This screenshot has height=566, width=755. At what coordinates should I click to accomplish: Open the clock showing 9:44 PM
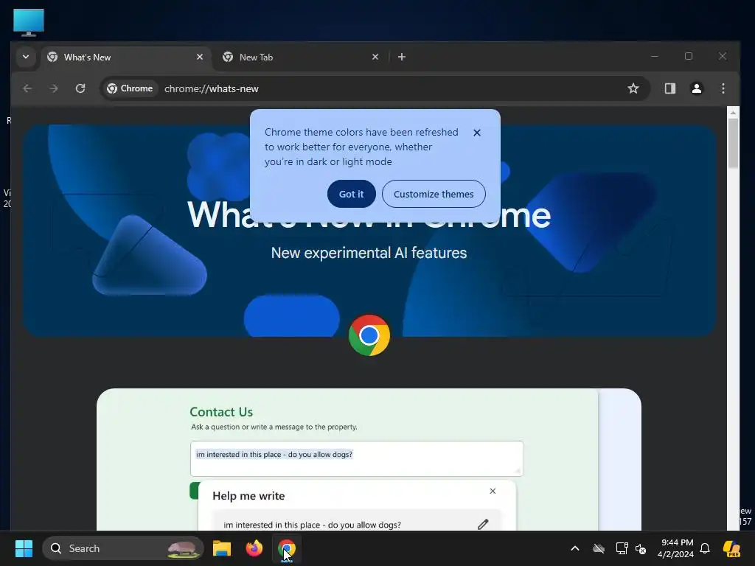coord(676,548)
